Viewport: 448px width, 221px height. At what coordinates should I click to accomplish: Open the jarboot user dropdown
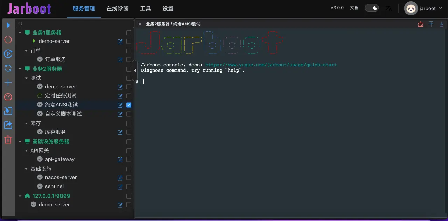[x=423, y=8]
